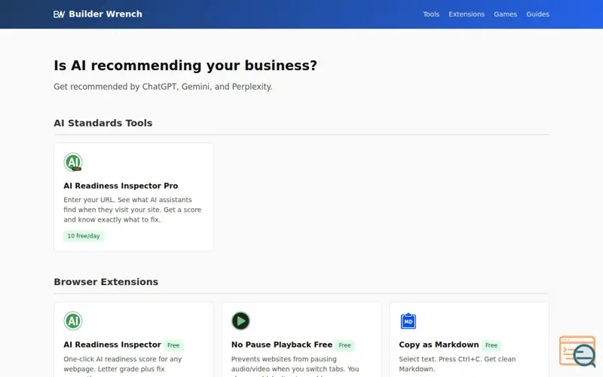
Task: Click the AI Readiness Inspector extension icon
Action: (73, 321)
